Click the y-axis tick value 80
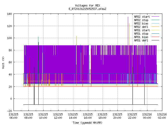The width and height of the screenshot is (167, 125). (10, 50)
